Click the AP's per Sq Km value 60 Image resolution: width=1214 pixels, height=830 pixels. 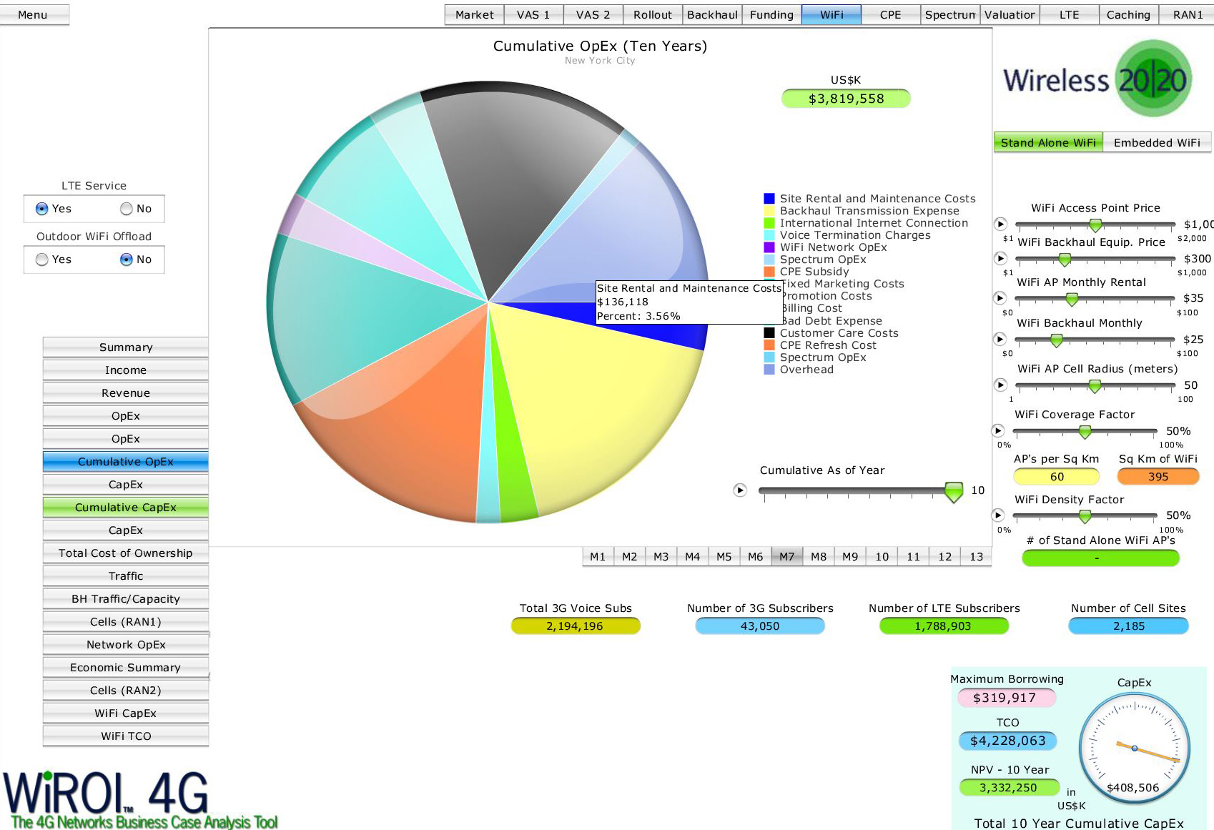pos(1057,477)
